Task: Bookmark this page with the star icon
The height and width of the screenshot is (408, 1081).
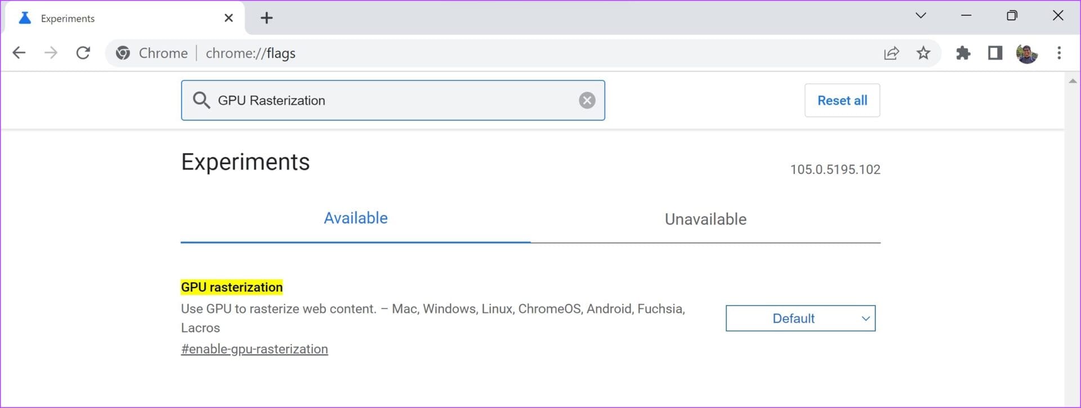Action: tap(923, 53)
